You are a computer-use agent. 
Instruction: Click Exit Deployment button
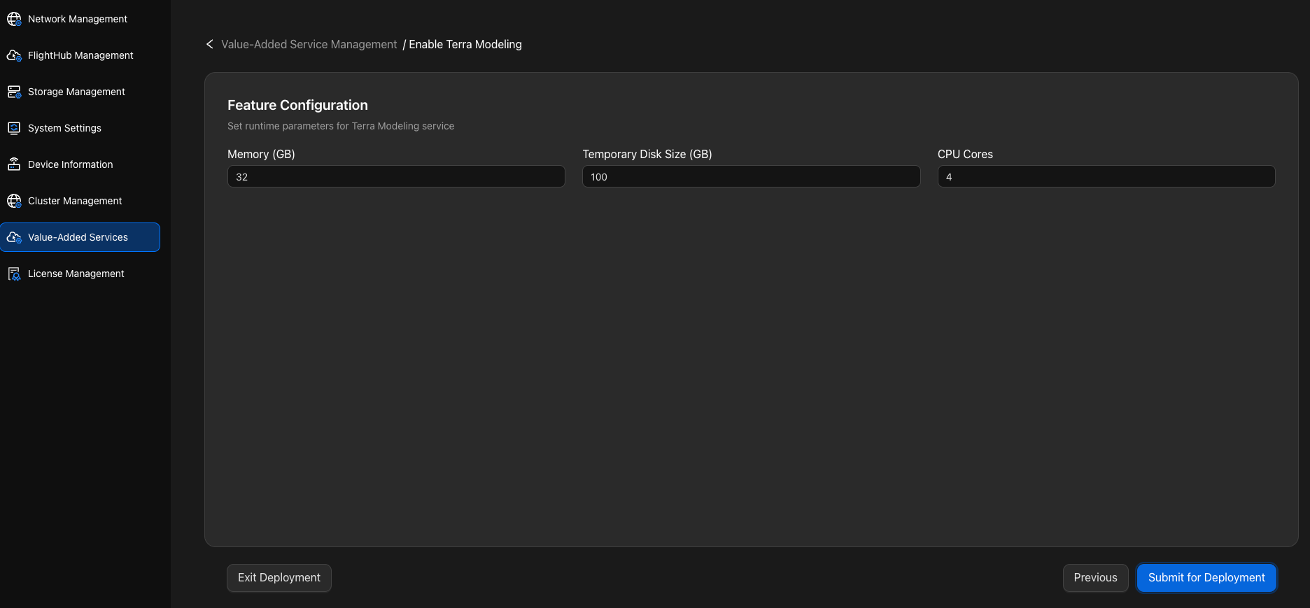pyautogui.click(x=279, y=578)
